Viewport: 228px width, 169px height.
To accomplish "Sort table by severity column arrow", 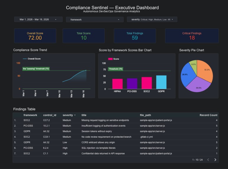I will [75, 115].
